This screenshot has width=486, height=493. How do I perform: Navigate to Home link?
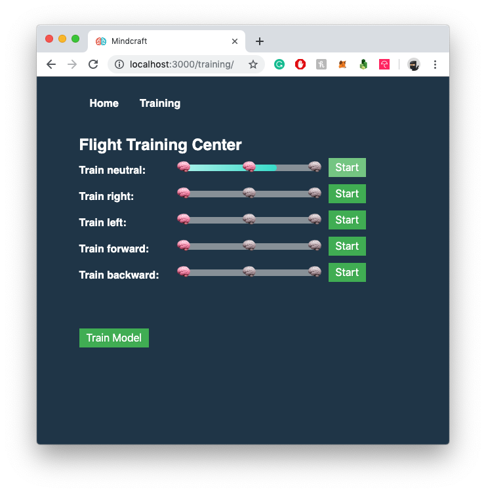104,103
